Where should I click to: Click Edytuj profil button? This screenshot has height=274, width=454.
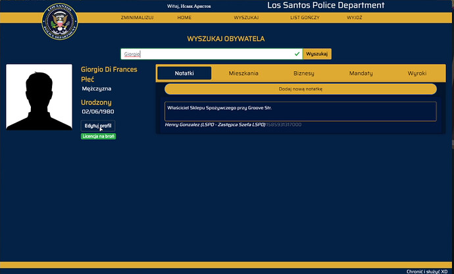(98, 126)
